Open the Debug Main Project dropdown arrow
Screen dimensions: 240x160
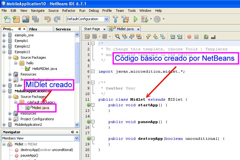pyautogui.click(x=151, y=19)
